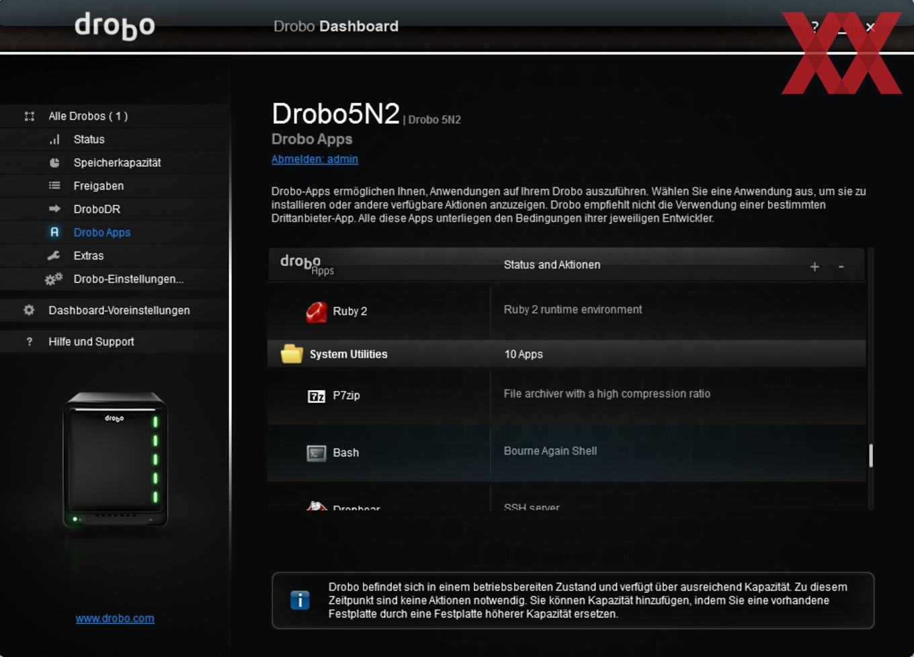The image size is (914, 657).
Task: Visit www.drobo.com link
Action: (115, 618)
